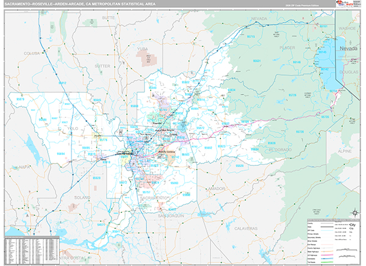Click the publisher logo in top-right corner
Screen dimensions: 366x266
(347, 5)
